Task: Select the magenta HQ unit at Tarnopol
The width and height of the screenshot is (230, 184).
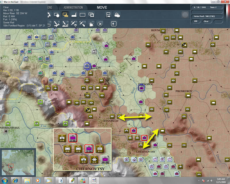Action: coord(141,88)
